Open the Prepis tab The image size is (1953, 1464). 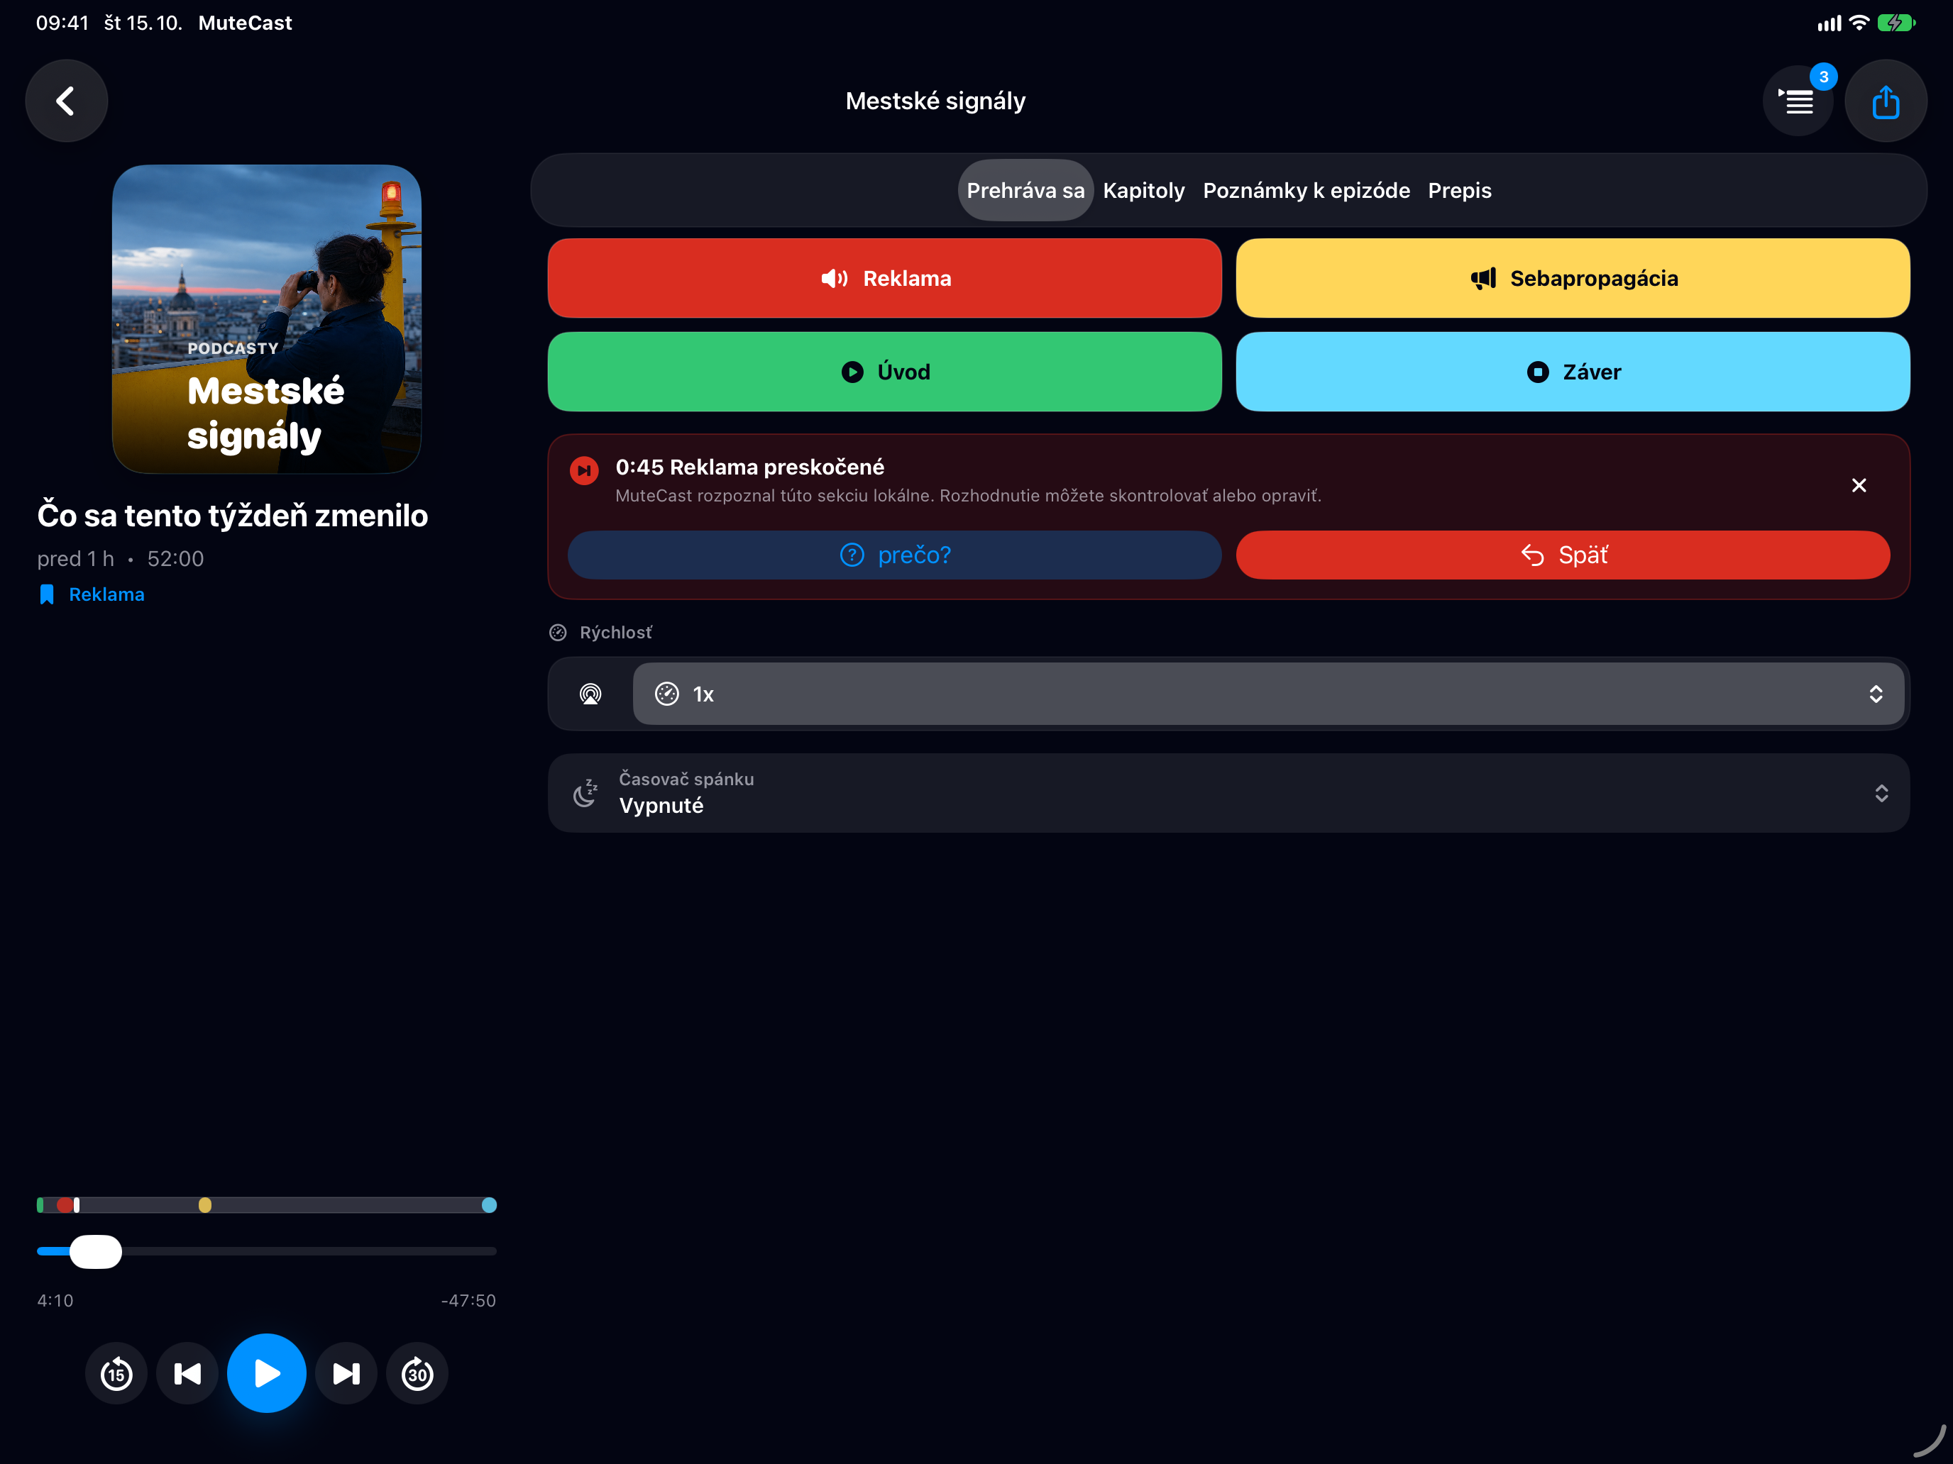pos(1460,191)
